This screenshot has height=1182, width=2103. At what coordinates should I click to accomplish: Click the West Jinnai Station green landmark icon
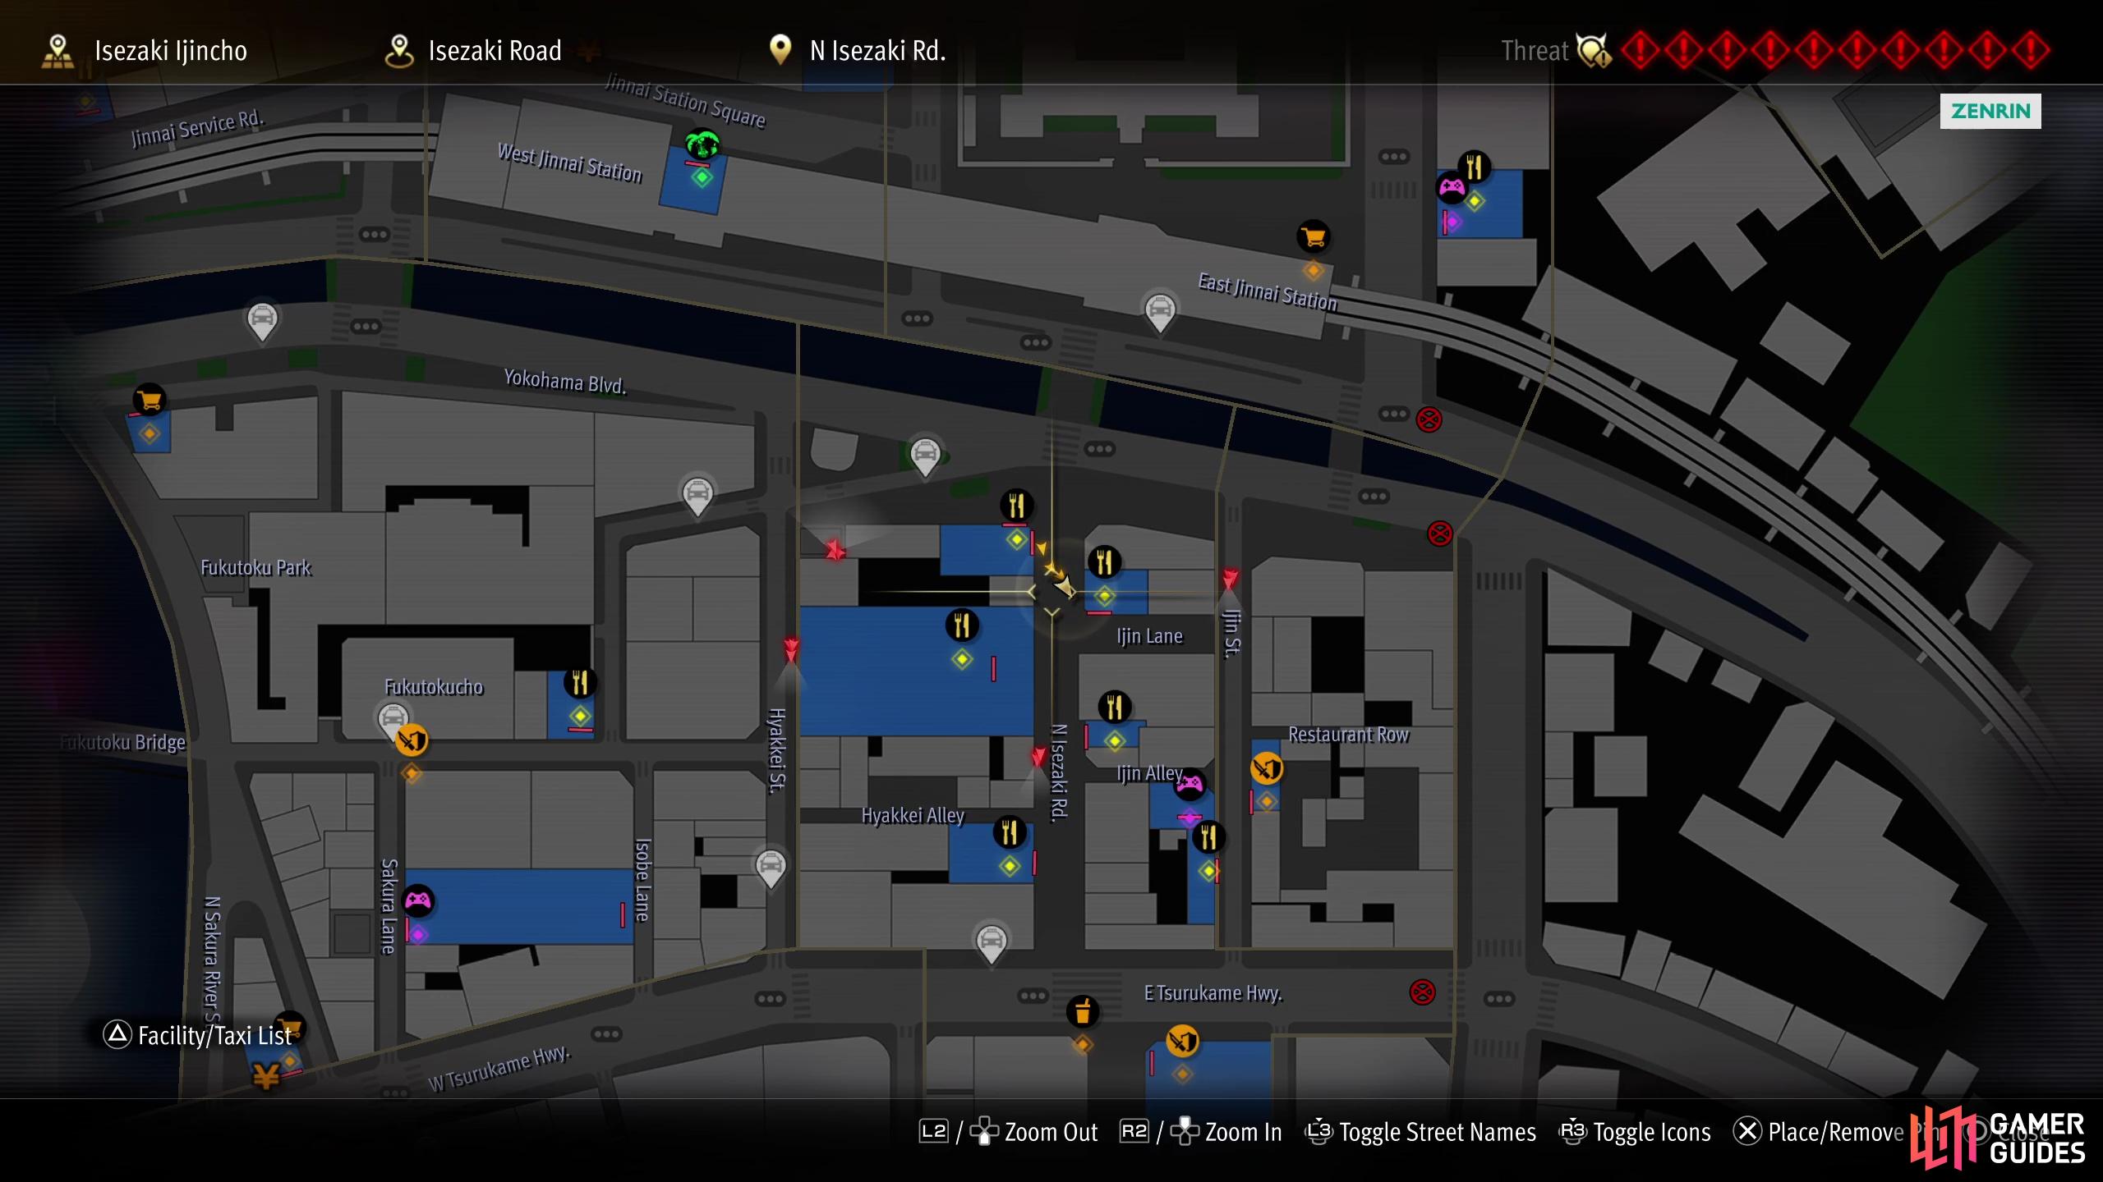(x=702, y=145)
